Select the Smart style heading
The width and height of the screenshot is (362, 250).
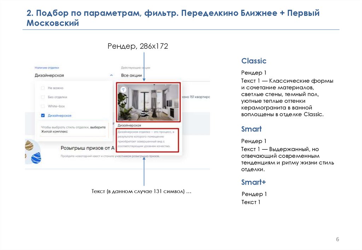tap(251, 129)
